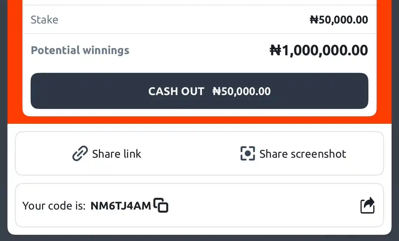This screenshot has width=399, height=241.
Task: Click the gap between Share link and Share screenshot
Action: (190, 154)
